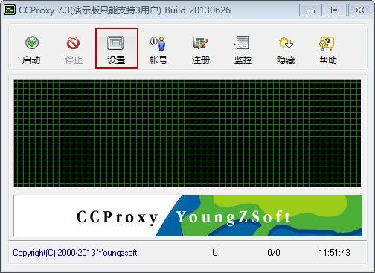Viewport: 375px width, 273px height.
Task: Click the green grid traffic monitor graph
Action: (187, 134)
